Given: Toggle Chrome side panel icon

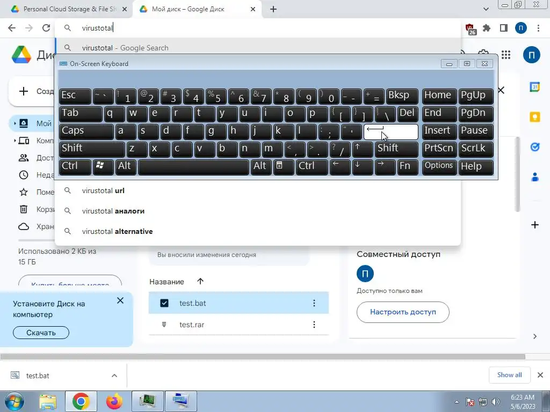Looking at the screenshot, I should (504, 28).
